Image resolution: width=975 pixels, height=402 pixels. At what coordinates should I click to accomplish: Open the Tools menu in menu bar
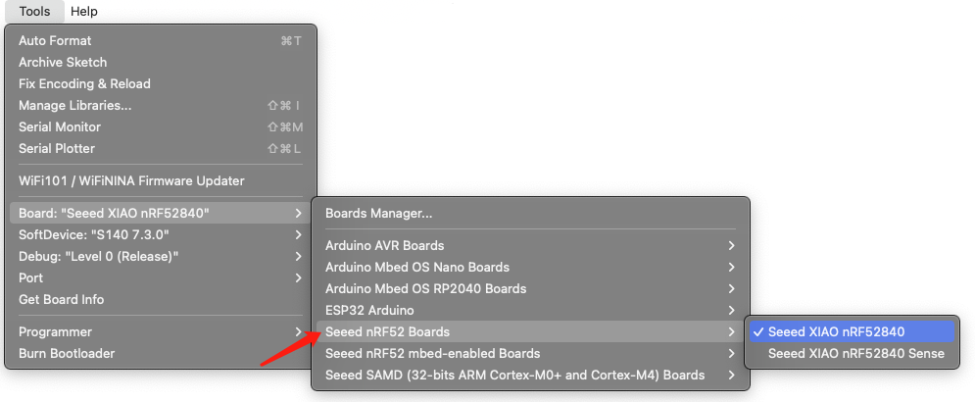34,11
